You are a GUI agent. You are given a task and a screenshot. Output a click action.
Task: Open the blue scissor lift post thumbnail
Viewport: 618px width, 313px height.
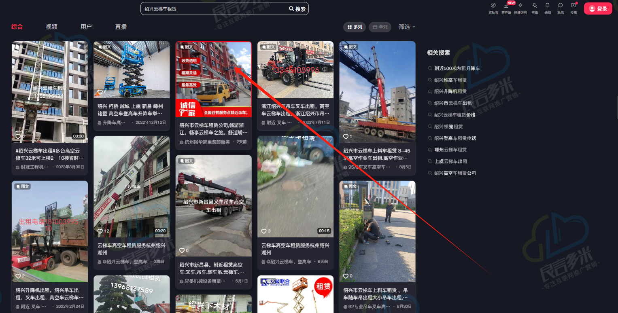point(132,70)
